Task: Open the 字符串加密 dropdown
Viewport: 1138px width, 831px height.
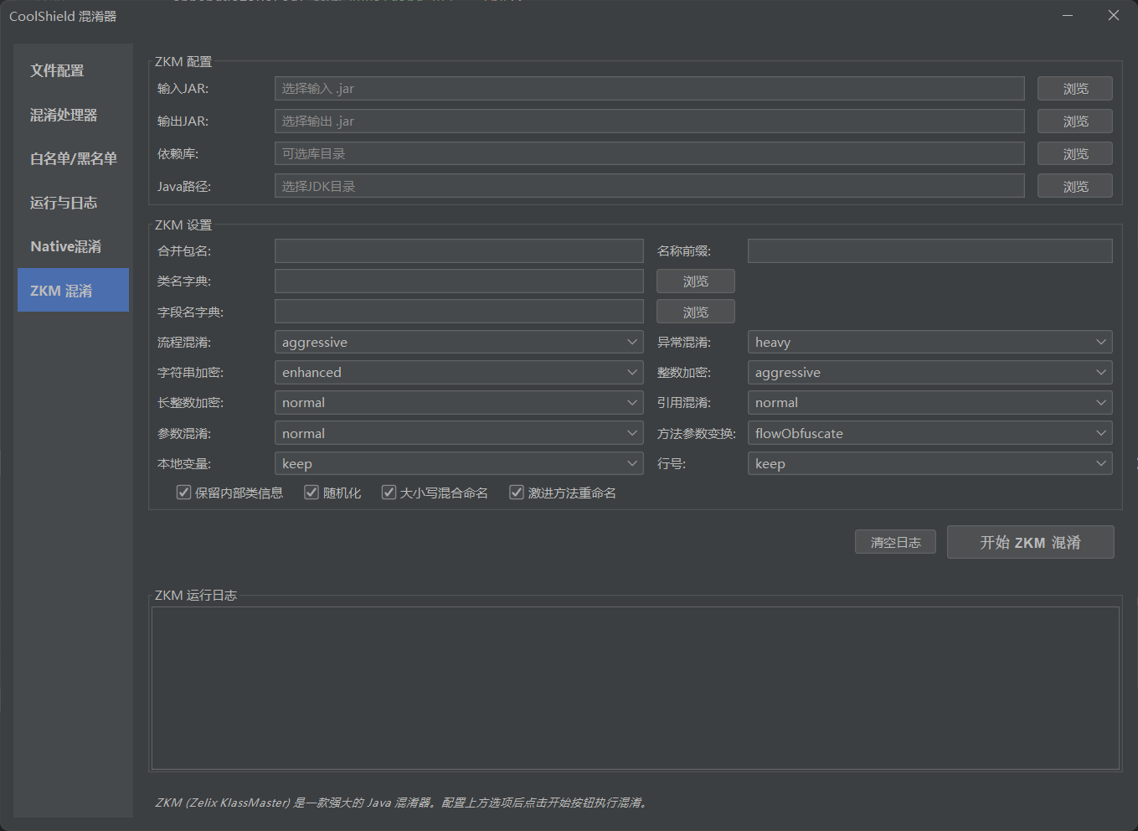Action: click(459, 372)
